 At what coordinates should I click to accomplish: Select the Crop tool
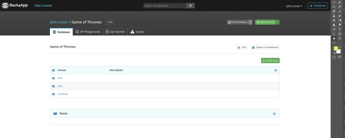coord(334,7)
